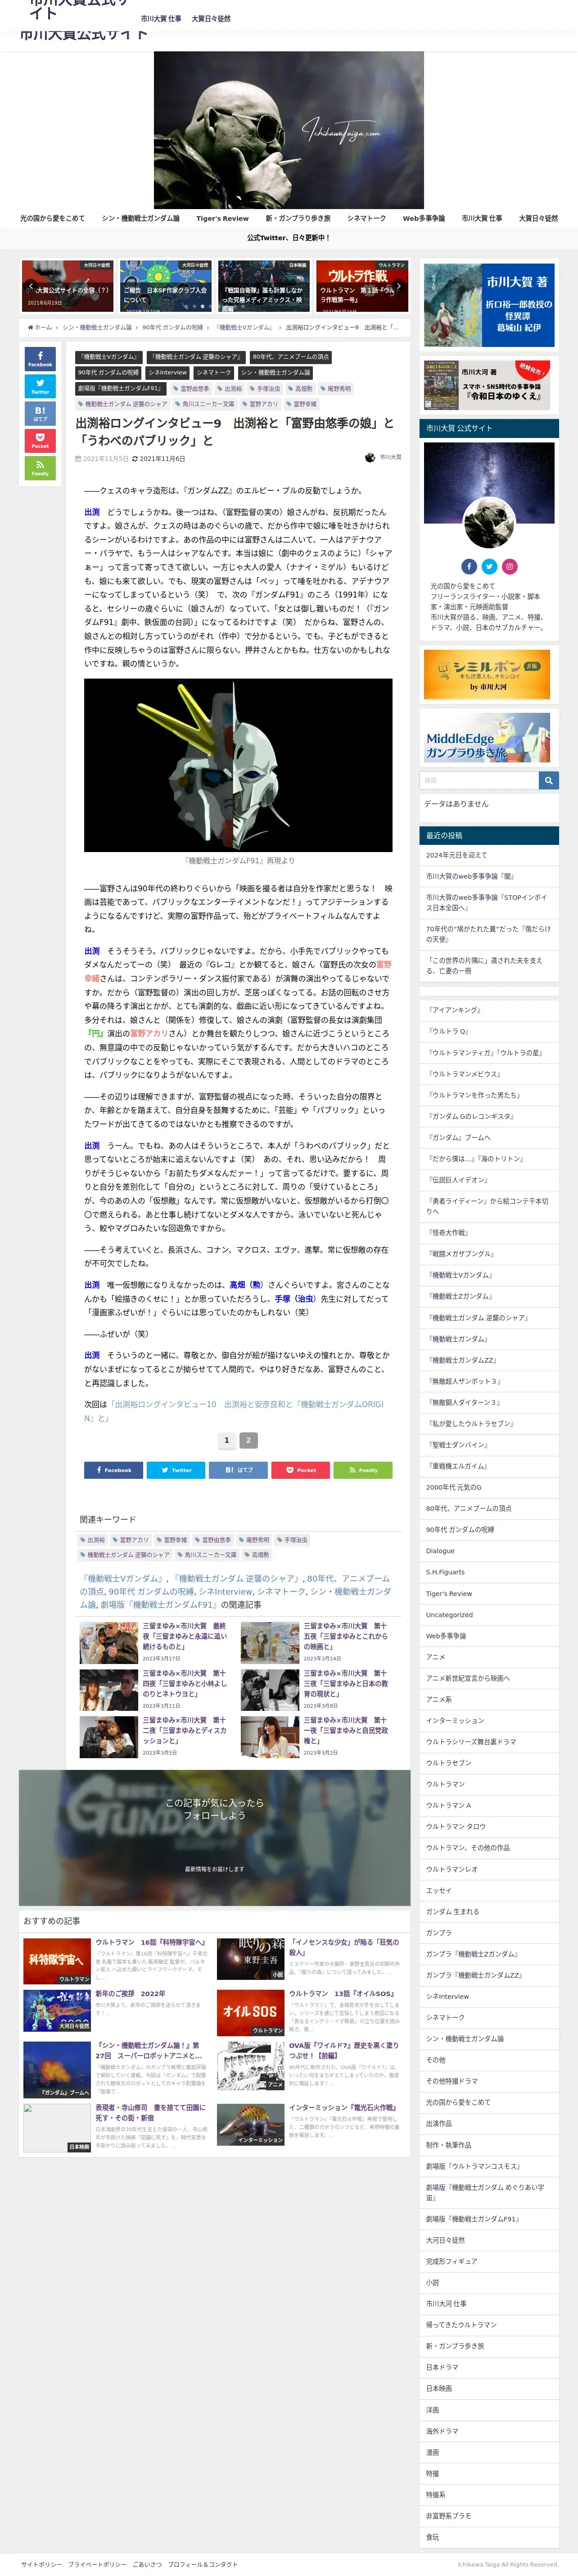Click carousel next arrow

coord(399,286)
